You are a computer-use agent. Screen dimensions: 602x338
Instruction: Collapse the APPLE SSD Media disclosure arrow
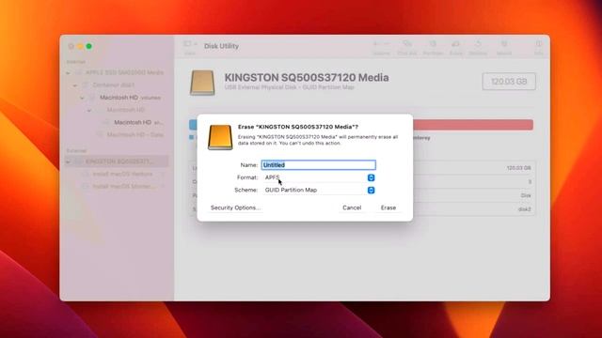click(x=69, y=73)
